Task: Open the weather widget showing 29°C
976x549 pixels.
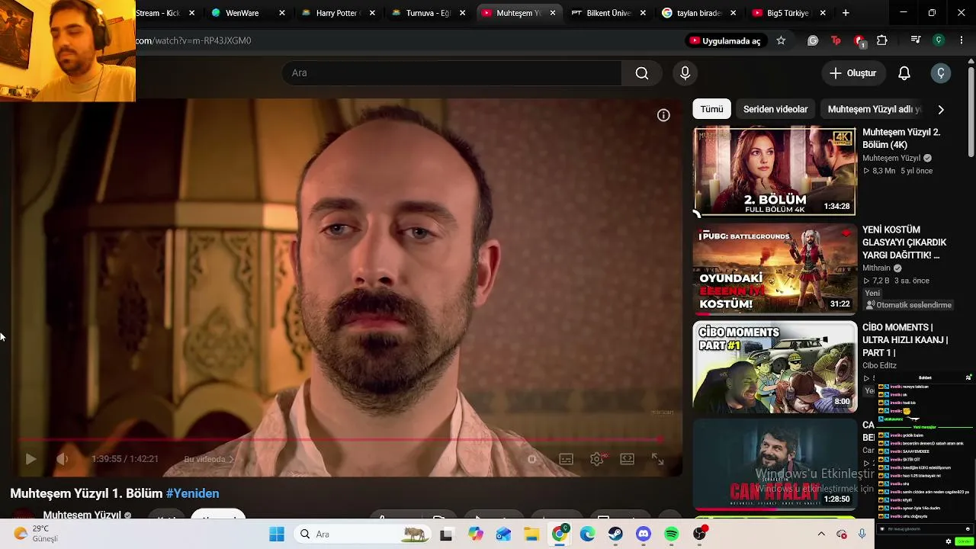Action: [36, 534]
